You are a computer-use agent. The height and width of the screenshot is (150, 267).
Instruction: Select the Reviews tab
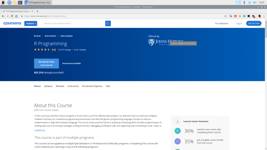(x=60, y=86)
